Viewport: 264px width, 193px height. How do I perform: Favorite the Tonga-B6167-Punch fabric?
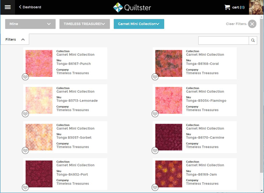(25, 77)
